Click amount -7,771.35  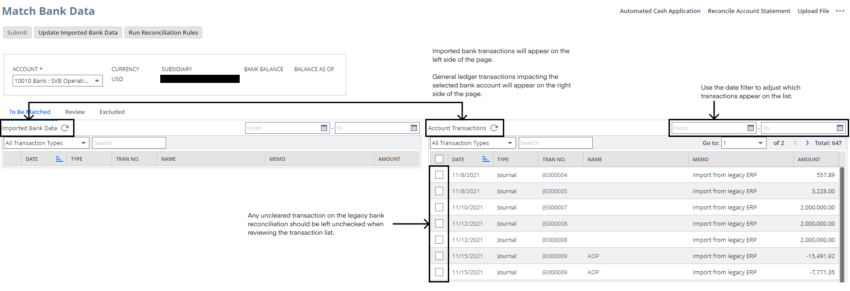[822, 272]
